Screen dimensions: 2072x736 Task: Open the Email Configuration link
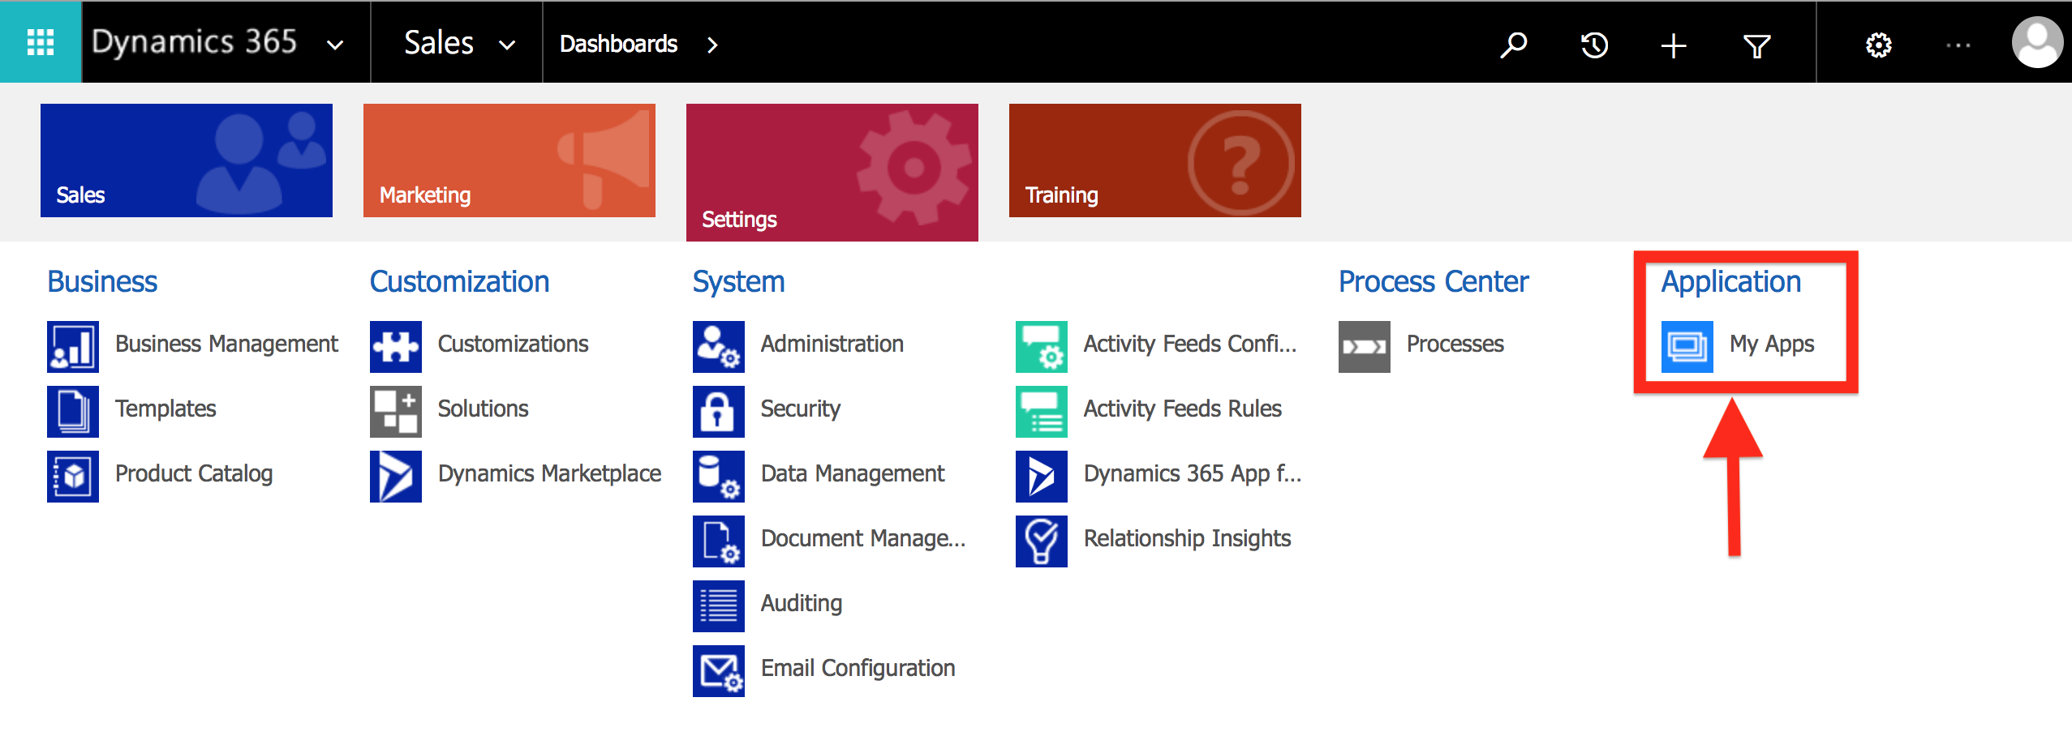tap(858, 669)
